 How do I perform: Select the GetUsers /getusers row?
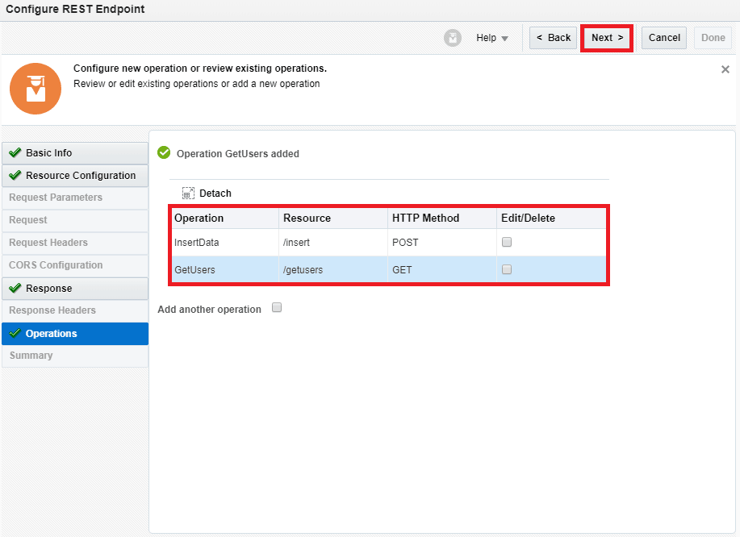pyautogui.click(x=303, y=270)
